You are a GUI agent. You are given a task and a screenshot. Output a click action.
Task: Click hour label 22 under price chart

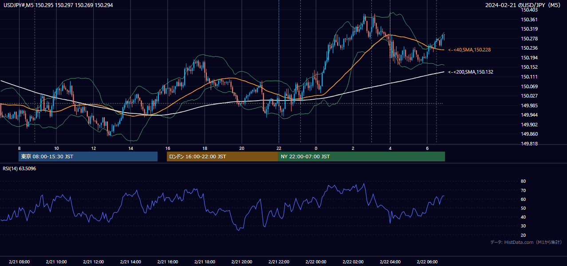point(279,148)
